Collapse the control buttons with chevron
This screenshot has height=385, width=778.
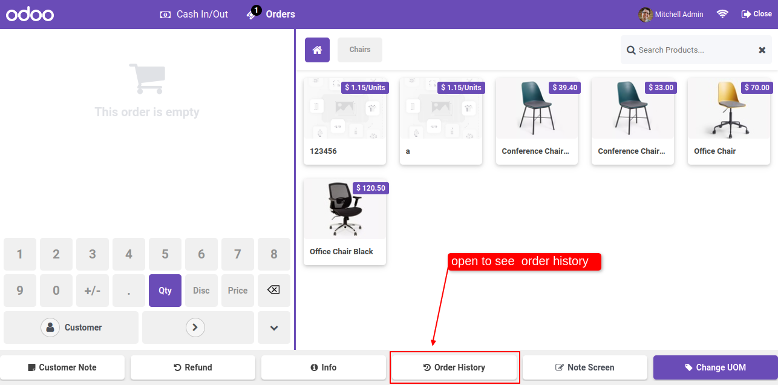274,327
